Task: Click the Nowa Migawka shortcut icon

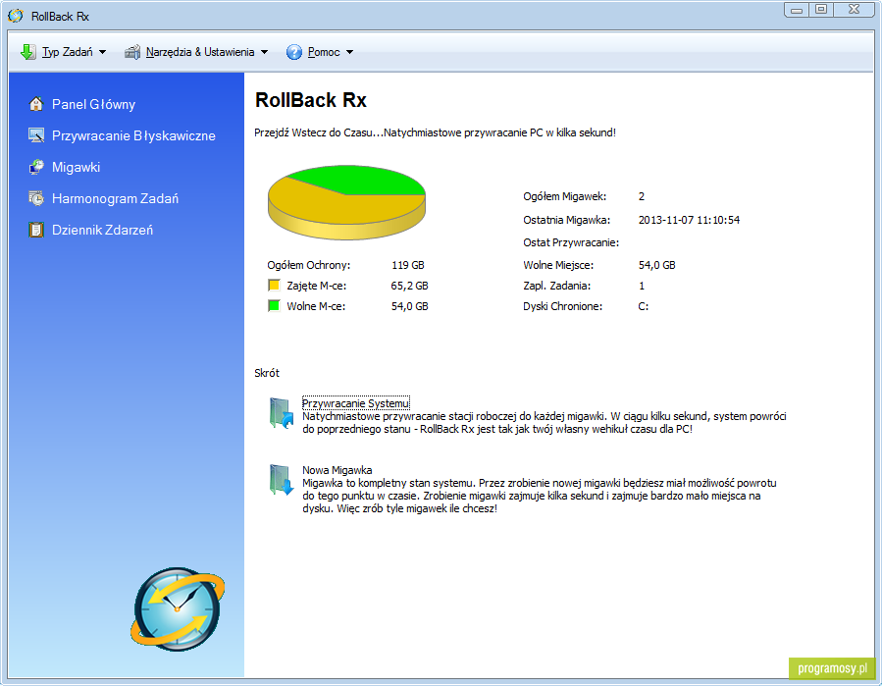Action: point(281,480)
